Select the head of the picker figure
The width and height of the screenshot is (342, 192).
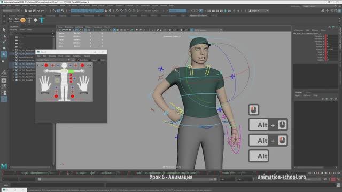[x=64, y=66]
